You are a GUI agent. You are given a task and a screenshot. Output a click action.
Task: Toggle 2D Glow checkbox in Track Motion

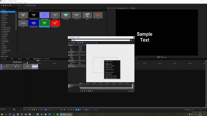pos(69,87)
